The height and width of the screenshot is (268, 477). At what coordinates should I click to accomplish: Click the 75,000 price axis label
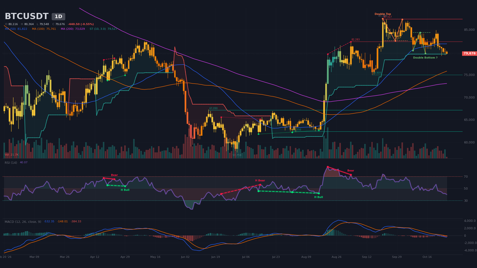(x=469, y=75)
